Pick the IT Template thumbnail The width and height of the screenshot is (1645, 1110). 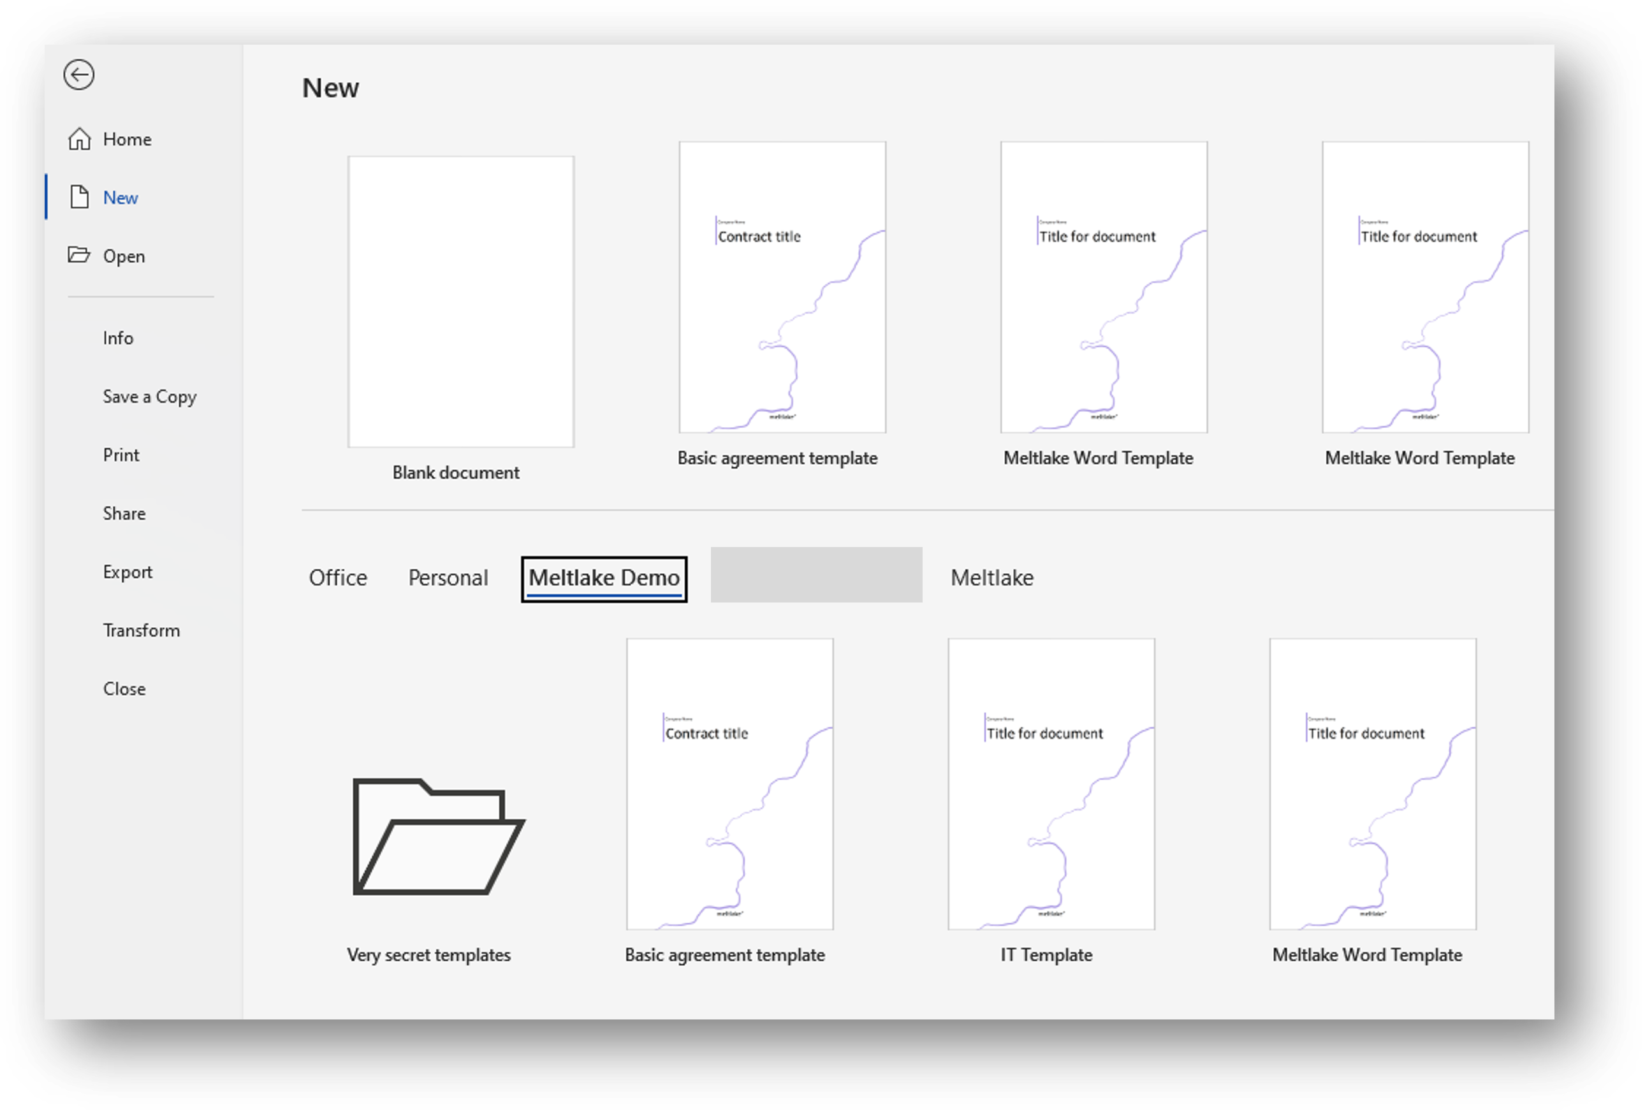click(1051, 784)
